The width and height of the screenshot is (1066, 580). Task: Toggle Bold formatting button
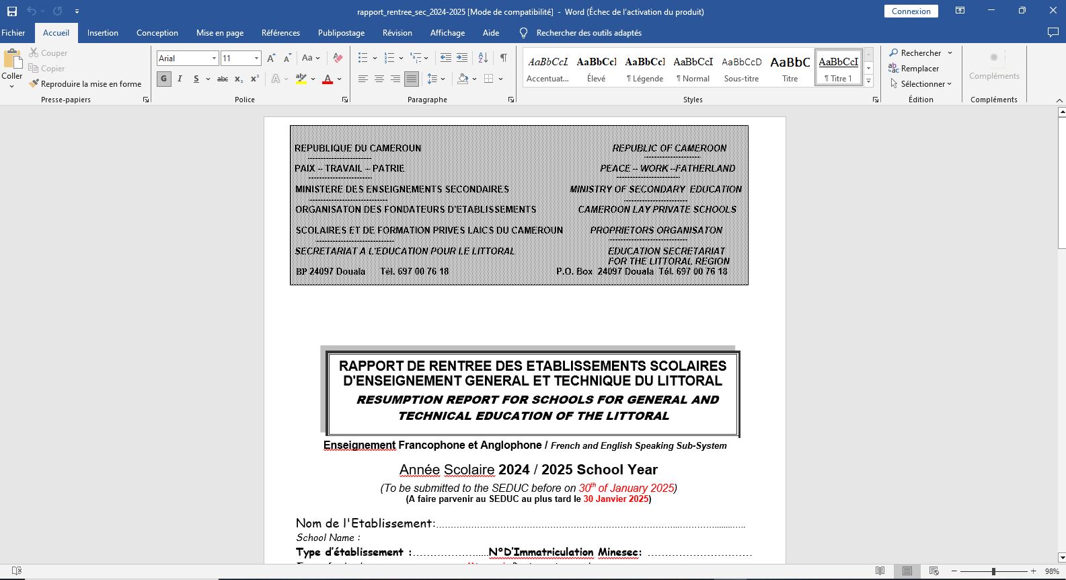(x=163, y=79)
